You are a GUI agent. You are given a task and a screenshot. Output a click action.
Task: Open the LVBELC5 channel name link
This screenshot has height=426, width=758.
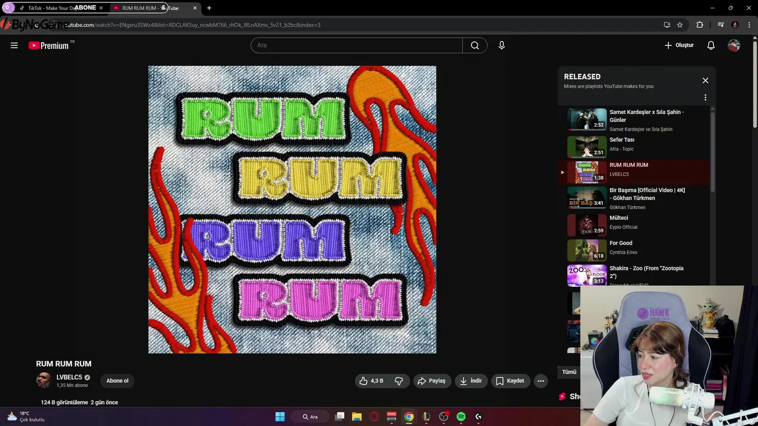click(69, 377)
